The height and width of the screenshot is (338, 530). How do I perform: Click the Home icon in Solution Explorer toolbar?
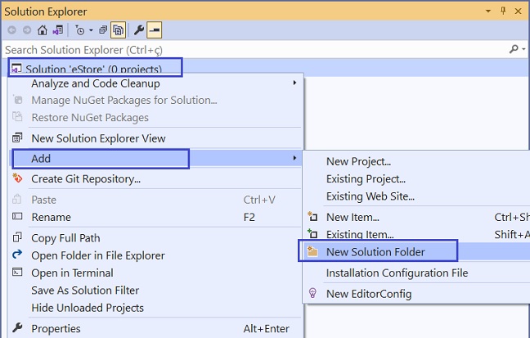(42, 30)
